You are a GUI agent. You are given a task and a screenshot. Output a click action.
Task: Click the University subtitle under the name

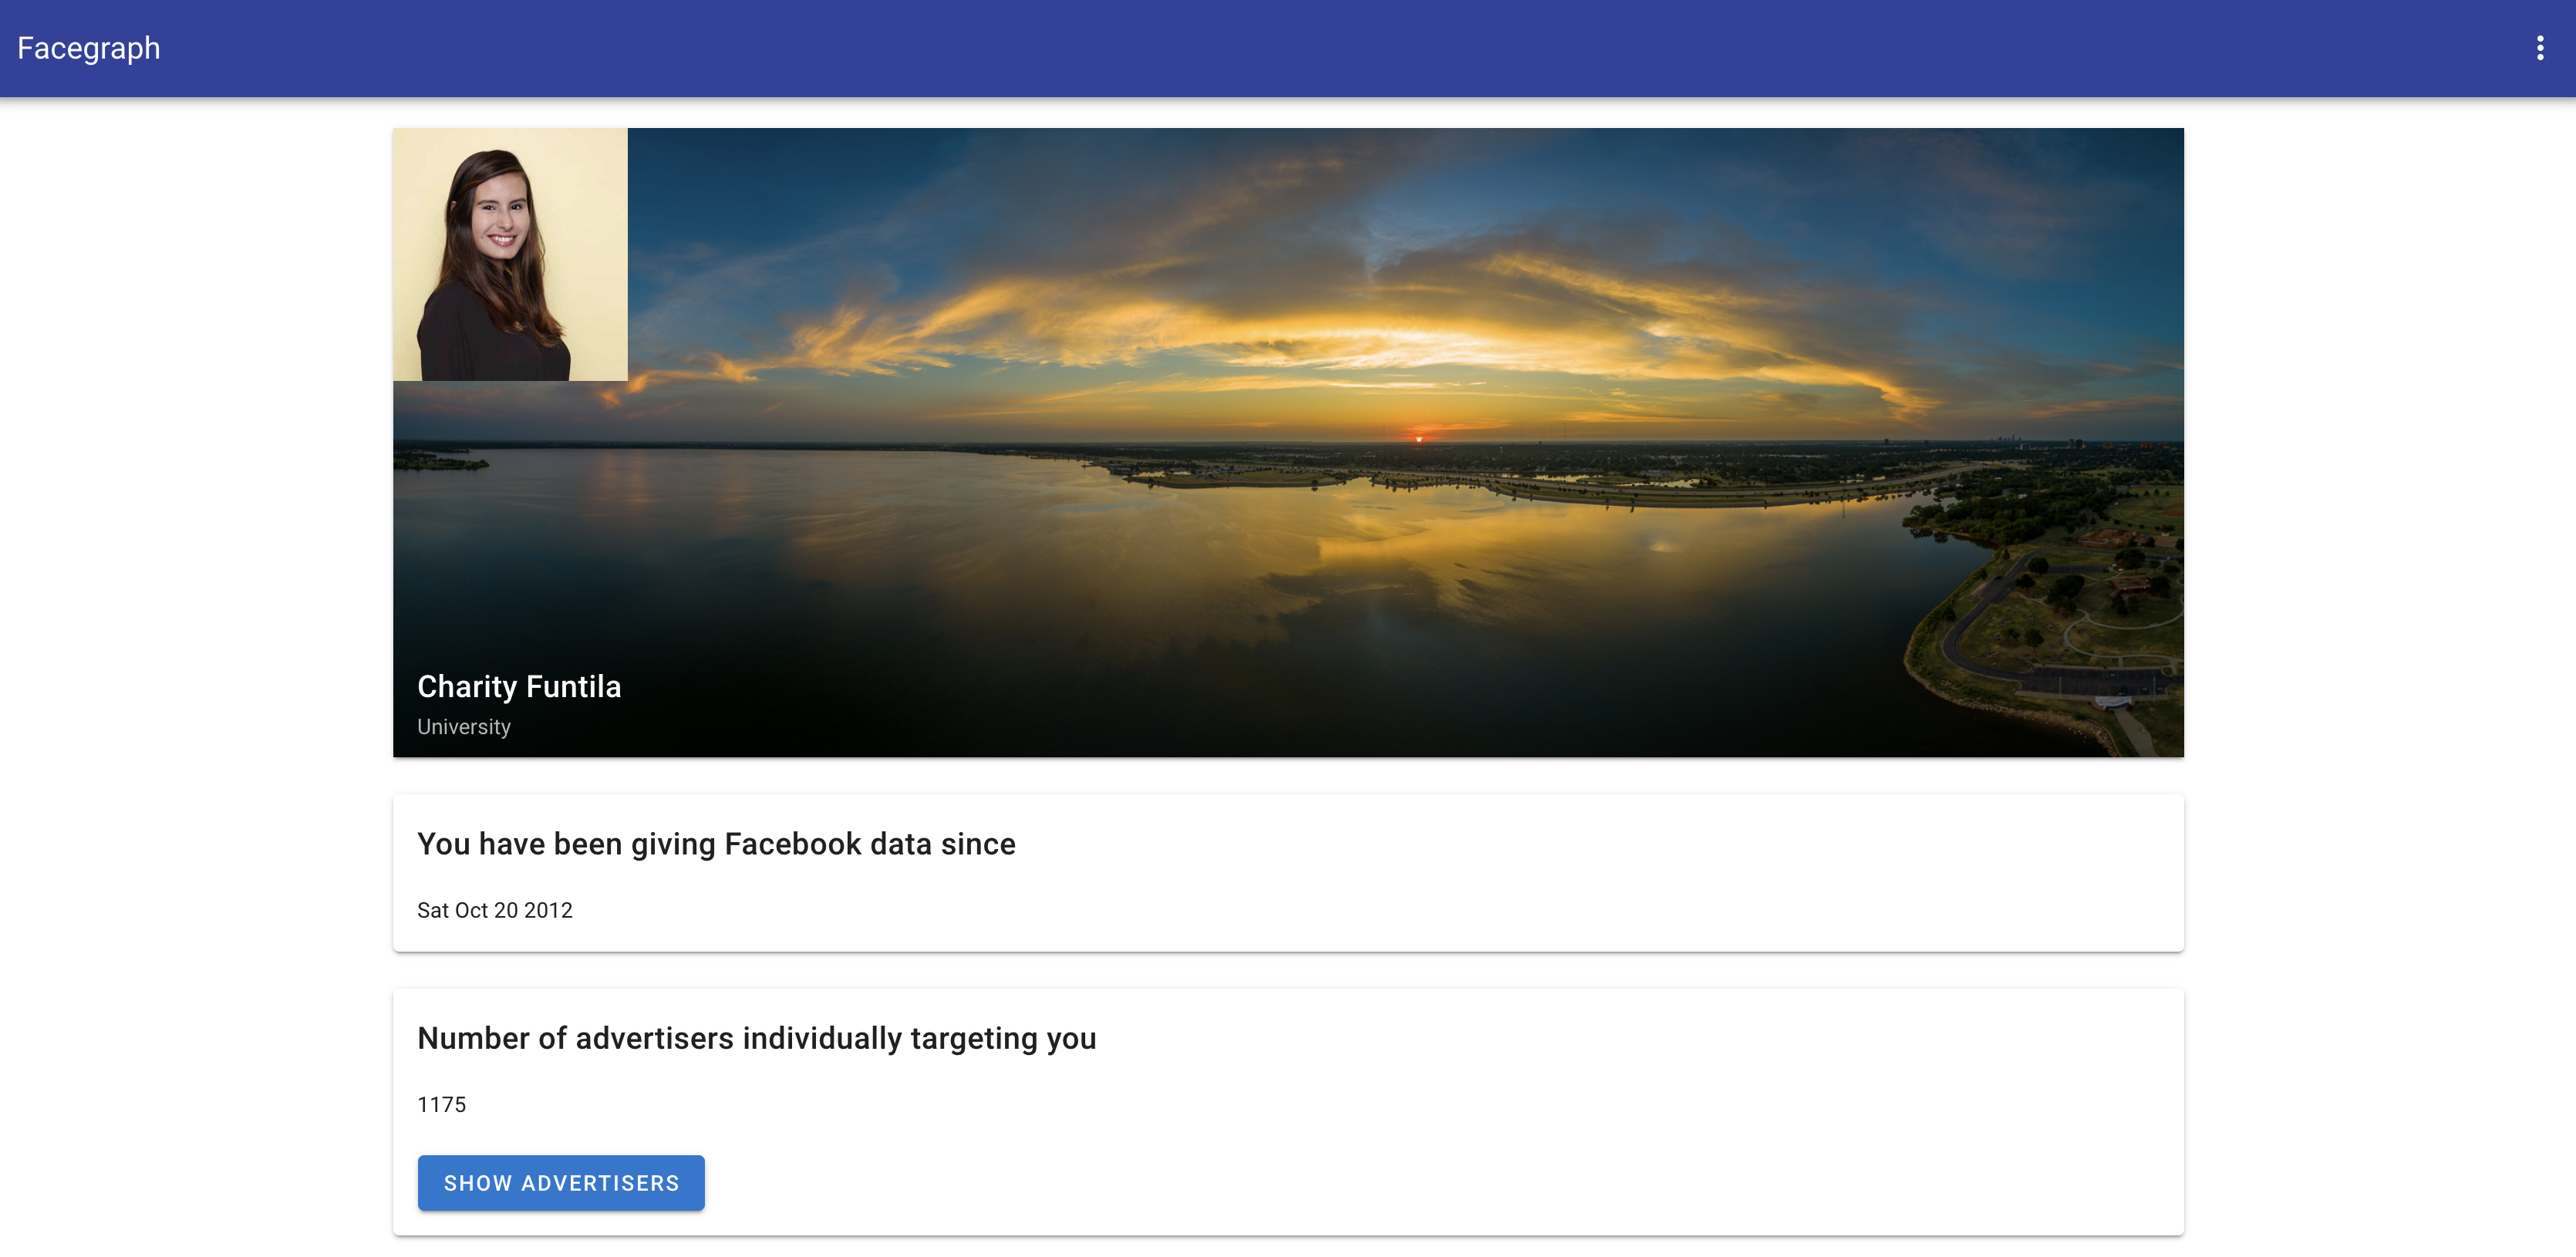click(463, 727)
